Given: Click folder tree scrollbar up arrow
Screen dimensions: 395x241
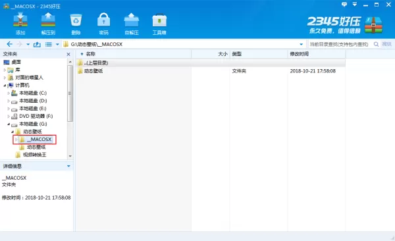Looking at the screenshot, I should click(70, 62).
